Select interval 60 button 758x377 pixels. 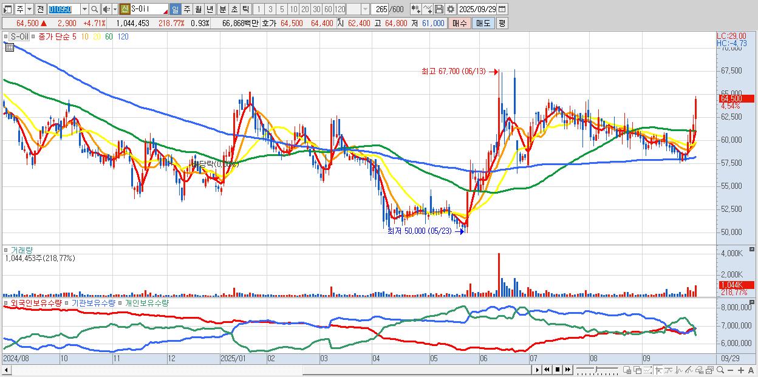coord(328,9)
